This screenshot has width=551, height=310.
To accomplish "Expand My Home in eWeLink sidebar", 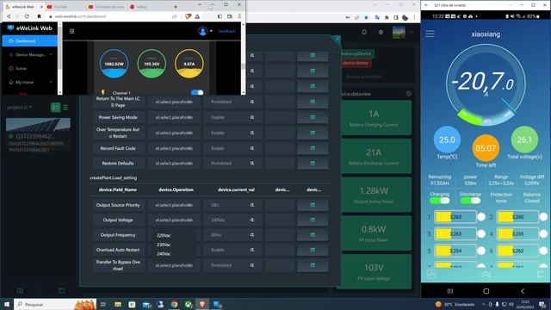I will (31, 82).
